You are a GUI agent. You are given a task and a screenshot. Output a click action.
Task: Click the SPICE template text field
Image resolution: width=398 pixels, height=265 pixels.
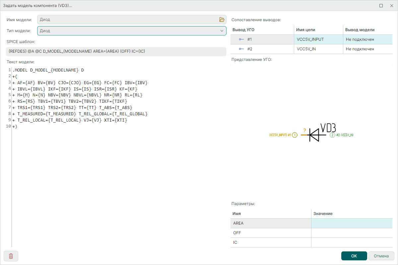pyautogui.click(x=116, y=51)
